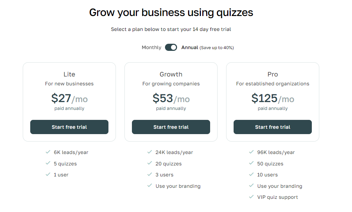Start free trial on the Pro plan
The height and width of the screenshot is (212, 352).
tap(272, 127)
